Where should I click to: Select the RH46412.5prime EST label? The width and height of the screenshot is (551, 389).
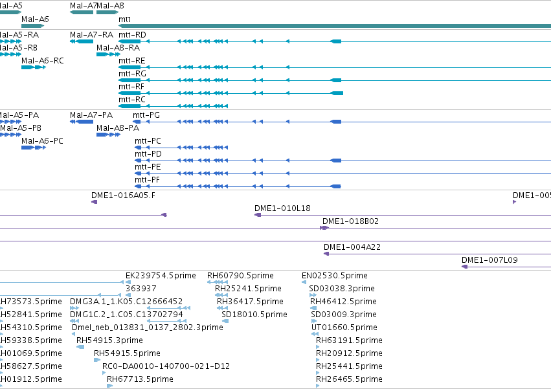click(x=343, y=302)
